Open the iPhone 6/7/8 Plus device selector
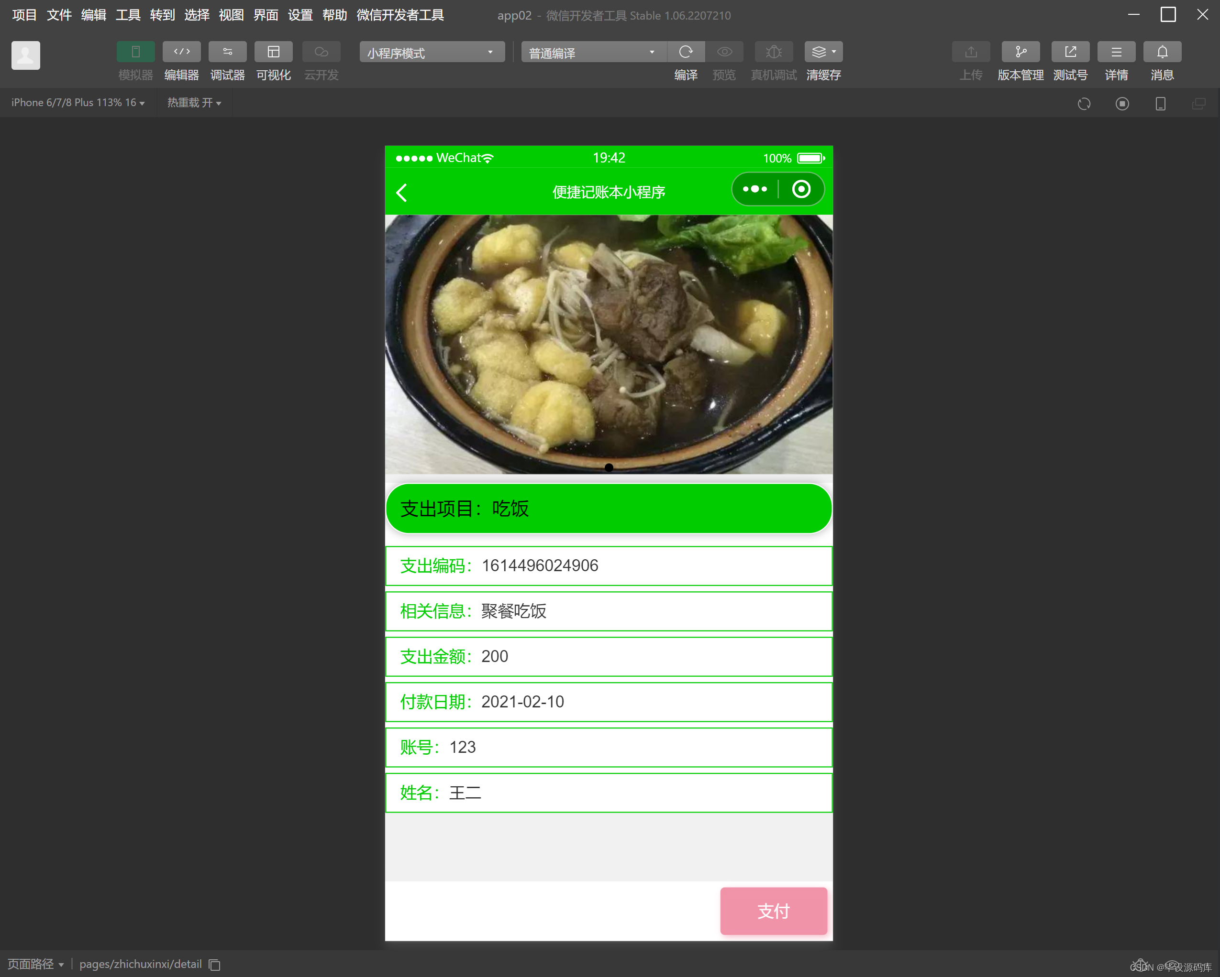Image resolution: width=1220 pixels, height=977 pixels. point(78,102)
